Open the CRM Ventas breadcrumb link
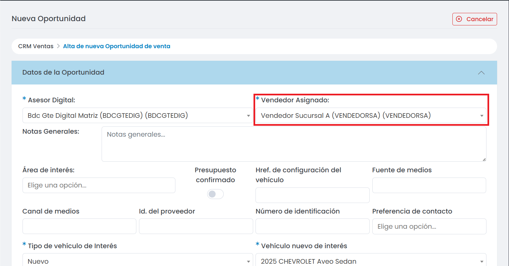This screenshot has width=509, height=266. click(x=36, y=46)
